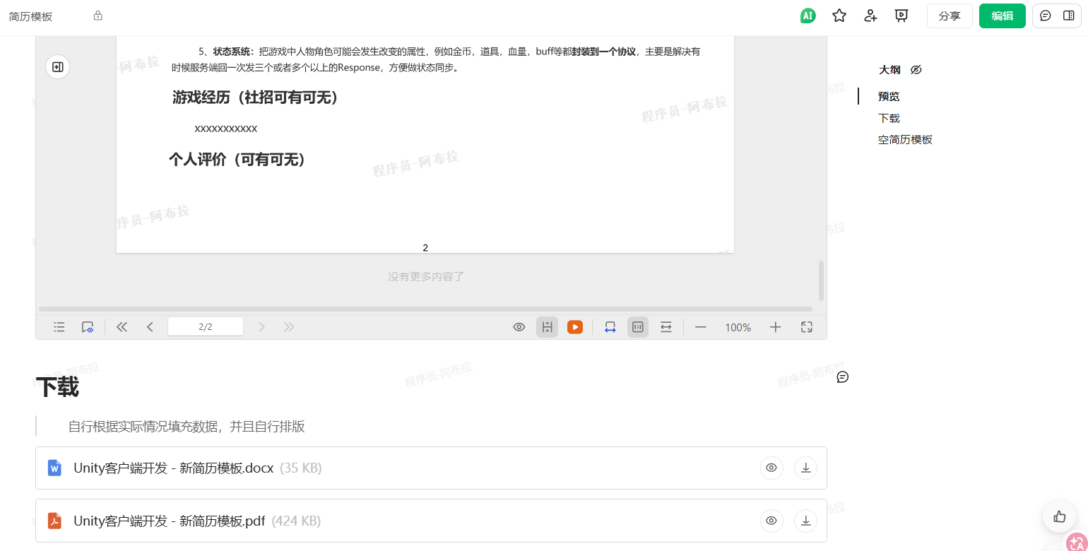Image resolution: width=1088 pixels, height=551 pixels.
Task: Enter fullscreen in the PDF viewer
Action: pyautogui.click(x=807, y=327)
